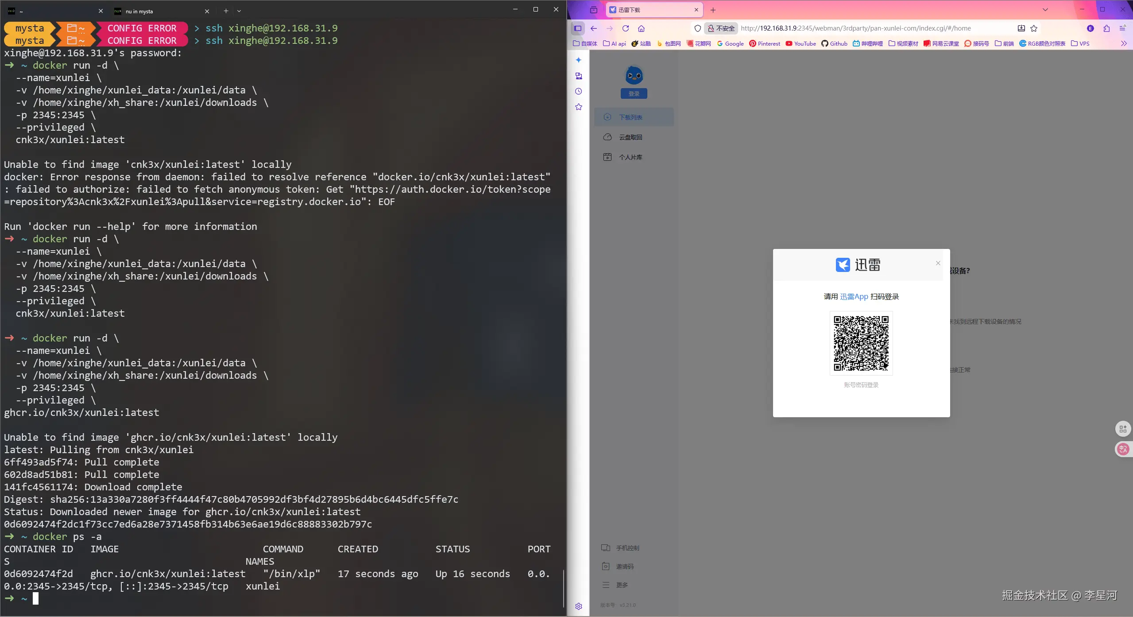Open favorites star icon in browser left sidebar
Image resolution: width=1133 pixels, height=617 pixels.
[578, 107]
